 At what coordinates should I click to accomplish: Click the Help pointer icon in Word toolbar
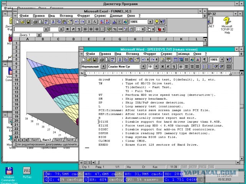tap(229, 60)
